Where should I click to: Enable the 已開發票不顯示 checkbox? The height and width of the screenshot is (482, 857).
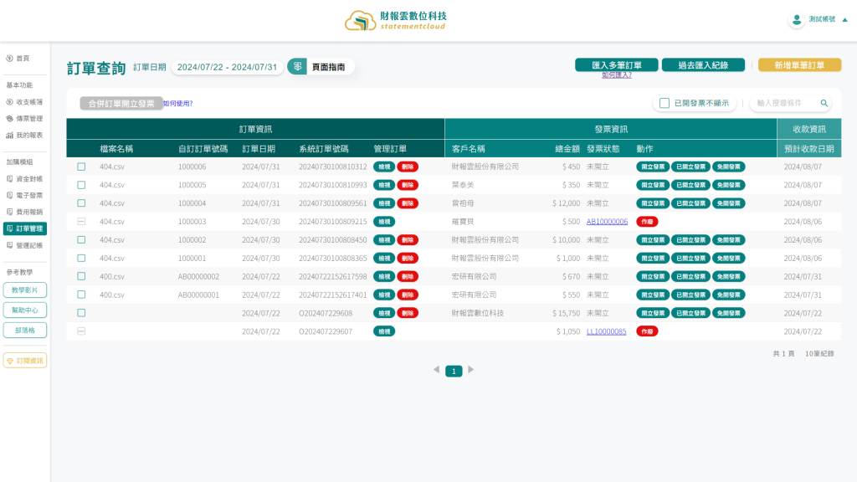(665, 103)
